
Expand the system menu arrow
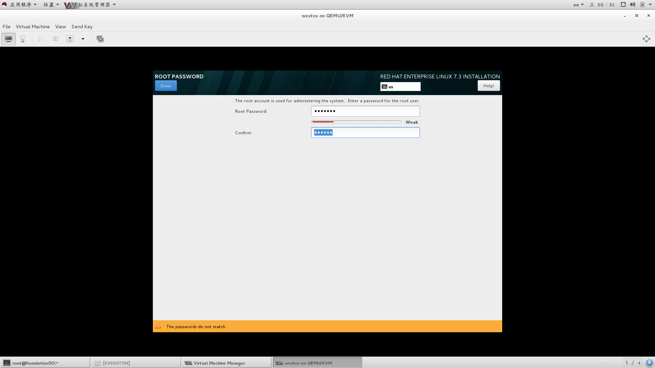pyautogui.click(x=650, y=5)
